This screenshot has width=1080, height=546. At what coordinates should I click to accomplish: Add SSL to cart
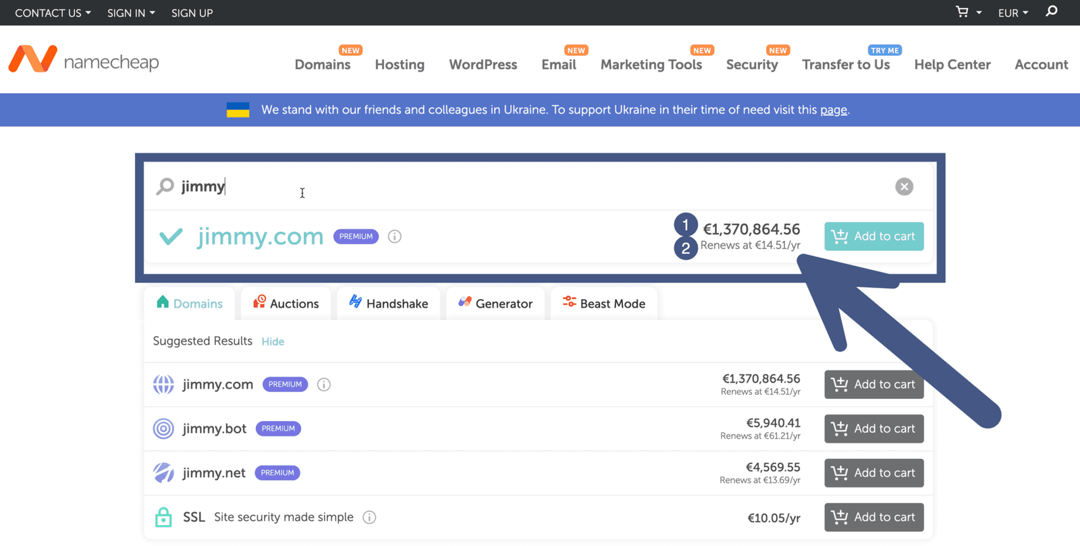click(874, 517)
